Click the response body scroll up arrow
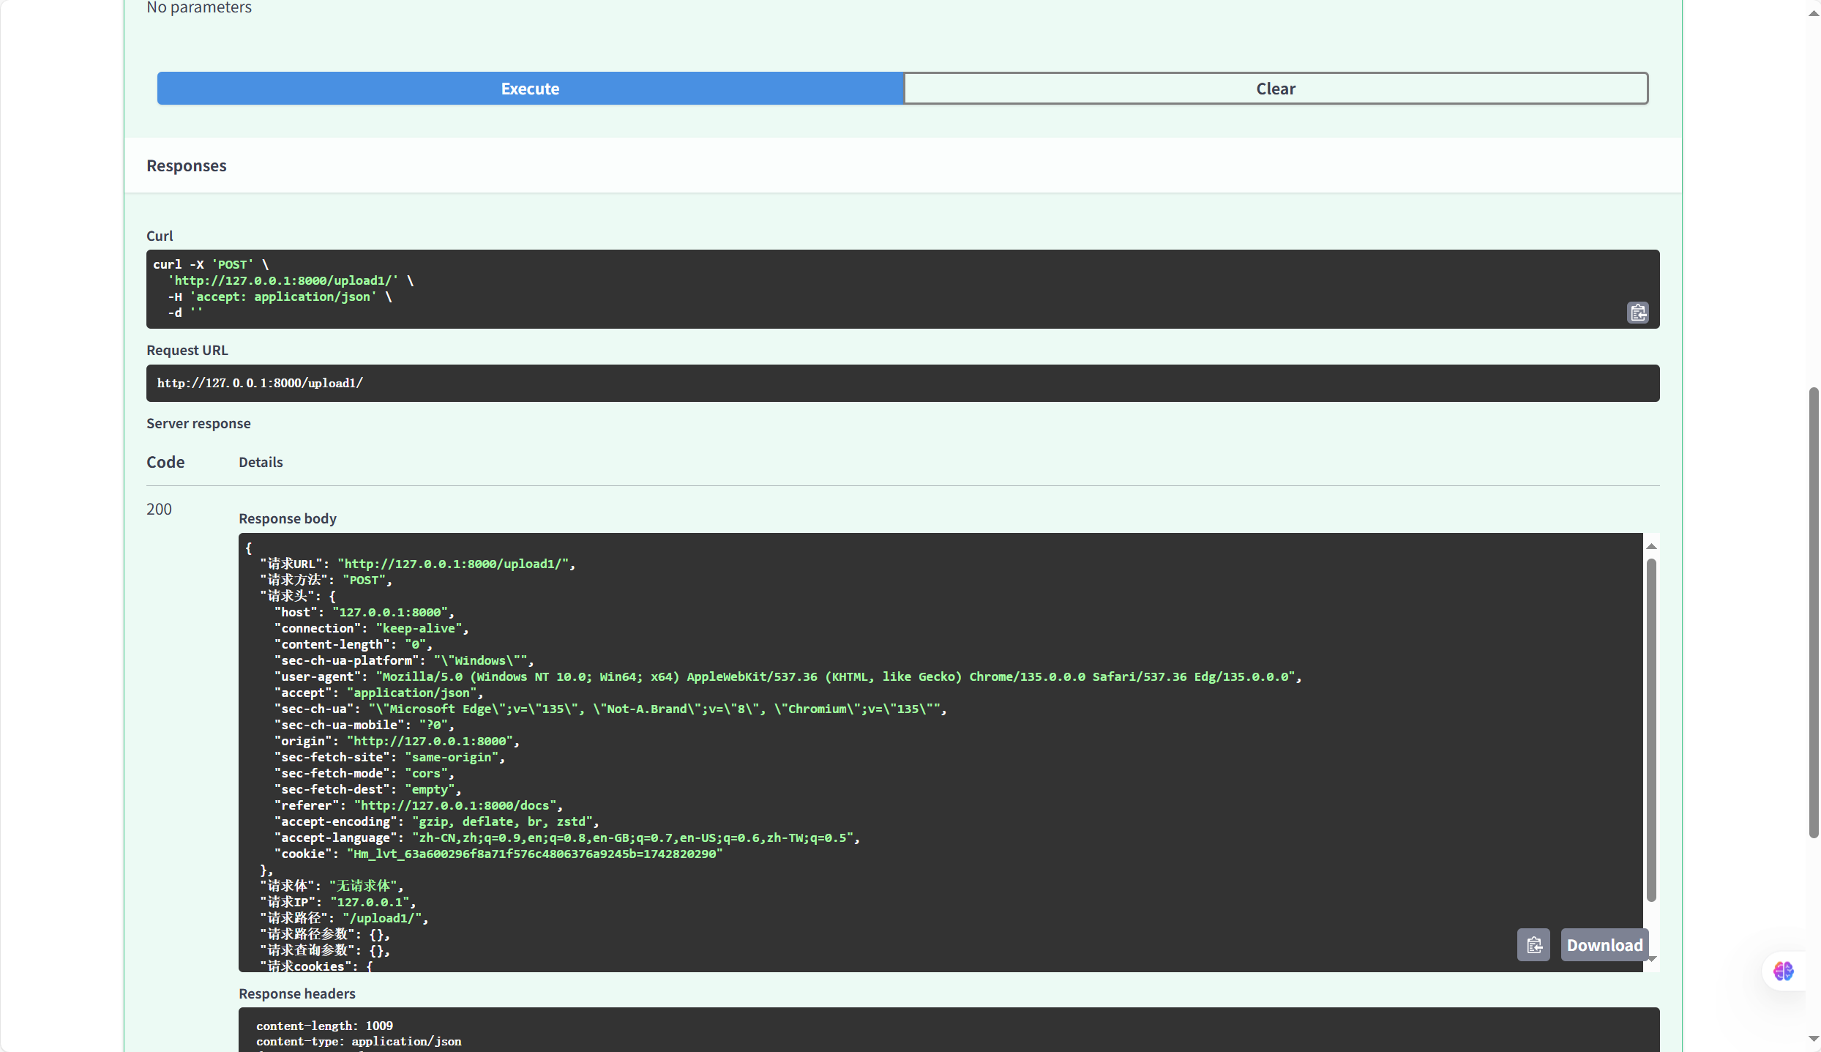Viewport: 1821px width, 1052px height. click(1651, 546)
